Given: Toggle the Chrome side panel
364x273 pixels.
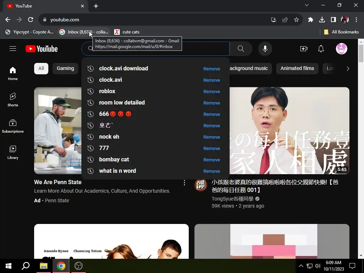Looking at the screenshot, I should pyautogui.click(x=333, y=20).
